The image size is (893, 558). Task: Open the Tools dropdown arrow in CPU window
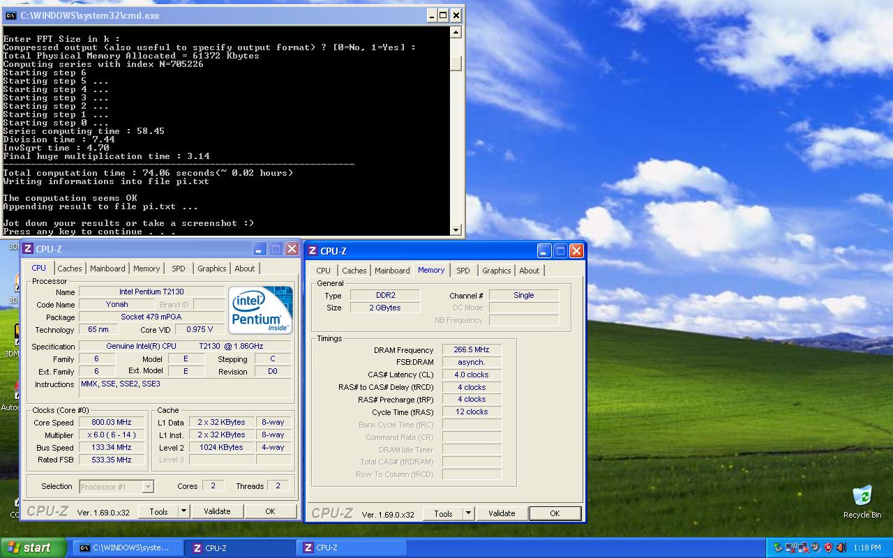(184, 511)
